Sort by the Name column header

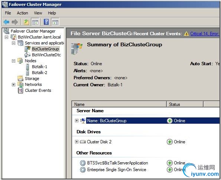click(119, 104)
